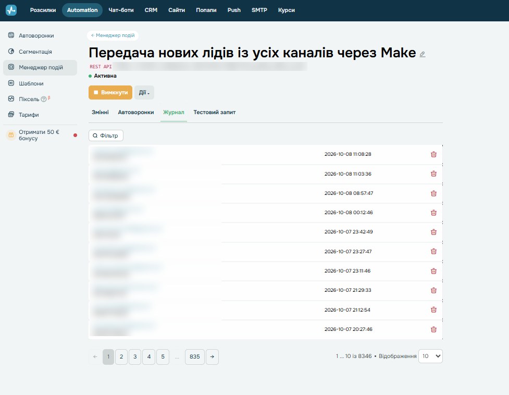509x395 pixels.
Task: Click Отримати 50 € бонусу
Action: (x=39, y=135)
